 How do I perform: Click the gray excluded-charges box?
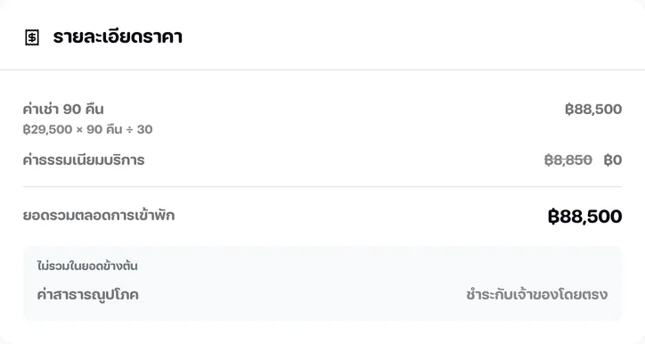[322, 283]
